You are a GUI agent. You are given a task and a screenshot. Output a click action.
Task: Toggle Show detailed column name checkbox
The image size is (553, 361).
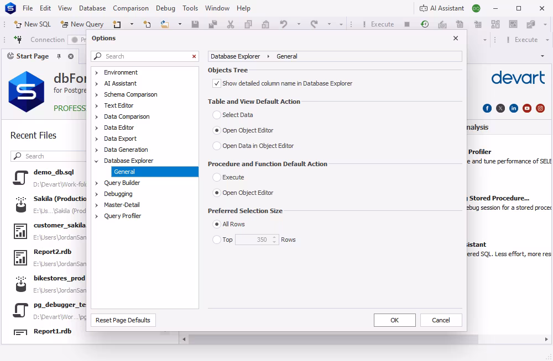(x=217, y=83)
